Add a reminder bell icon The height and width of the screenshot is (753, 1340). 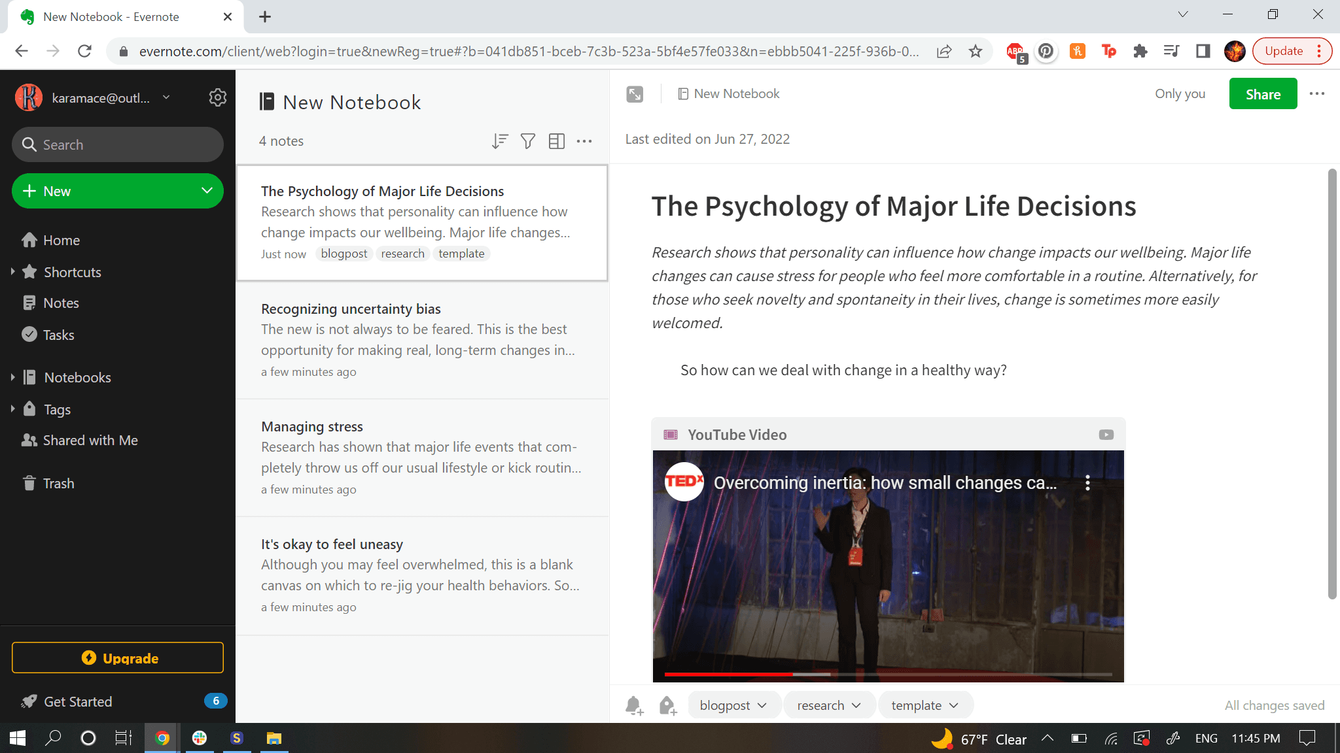(634, 705)
